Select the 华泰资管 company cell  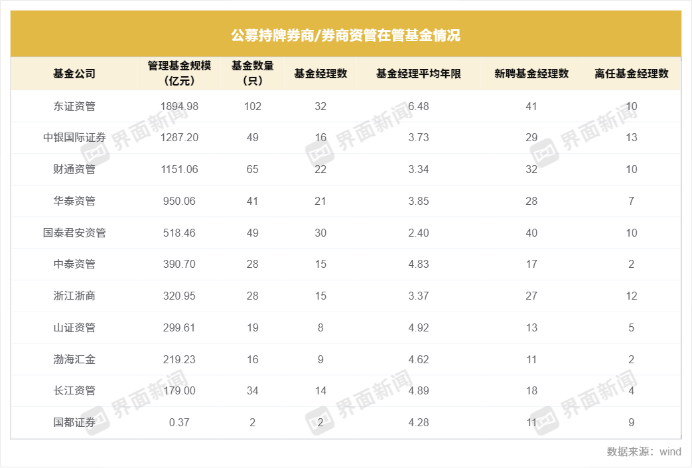tap(74, 201)
